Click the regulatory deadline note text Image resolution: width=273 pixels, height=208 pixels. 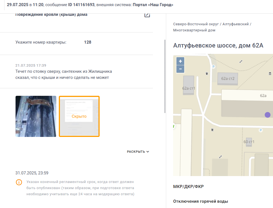coord(80,188)
